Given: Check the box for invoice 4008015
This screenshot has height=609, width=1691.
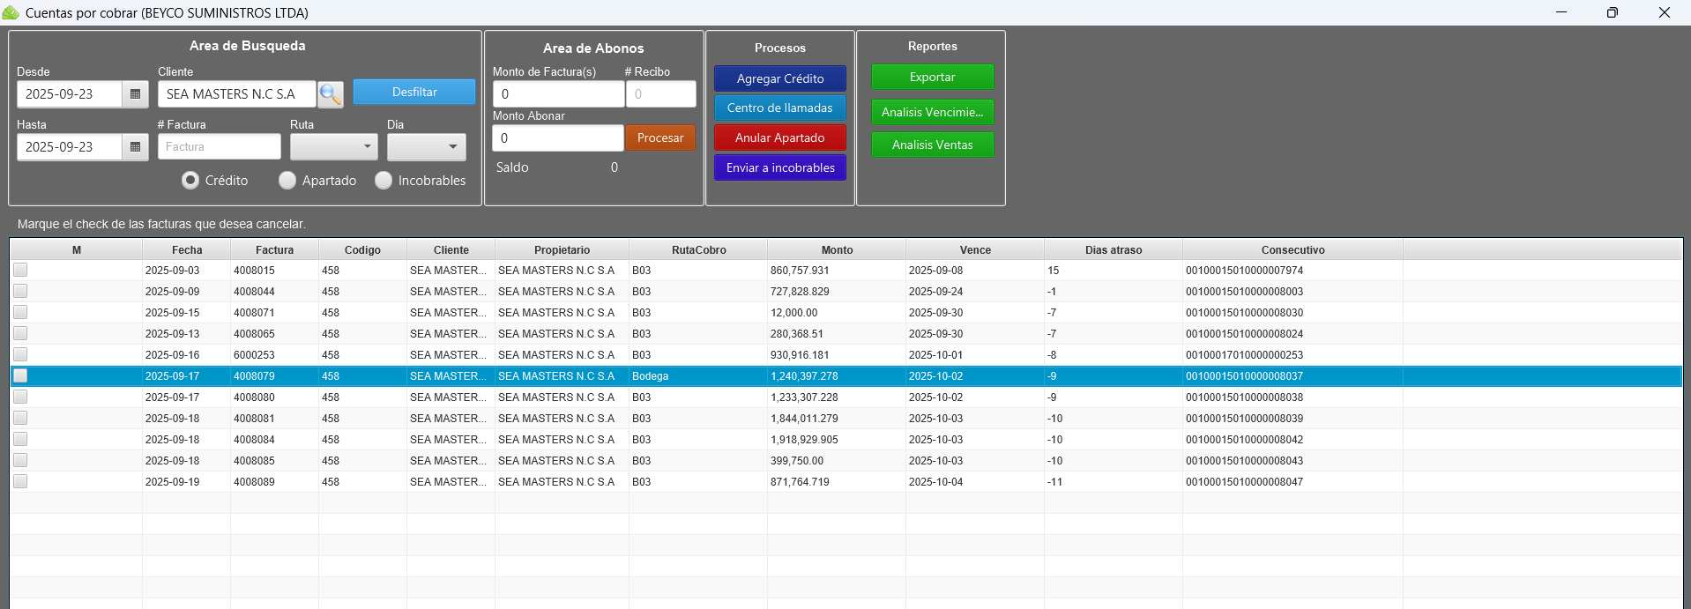Looking at the screenshot, I should (x=20, y=271).
